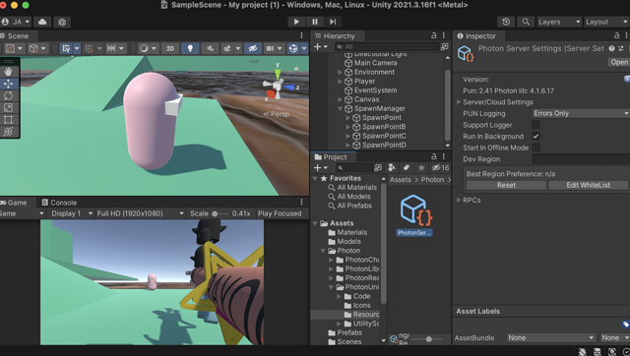The height and width of the screenshot is (356, 630).
Task: Click the Open asset button
Action: click(619, 62)
